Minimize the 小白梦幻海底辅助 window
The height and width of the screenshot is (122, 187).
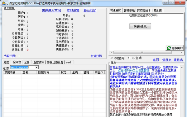pos(165,2)
